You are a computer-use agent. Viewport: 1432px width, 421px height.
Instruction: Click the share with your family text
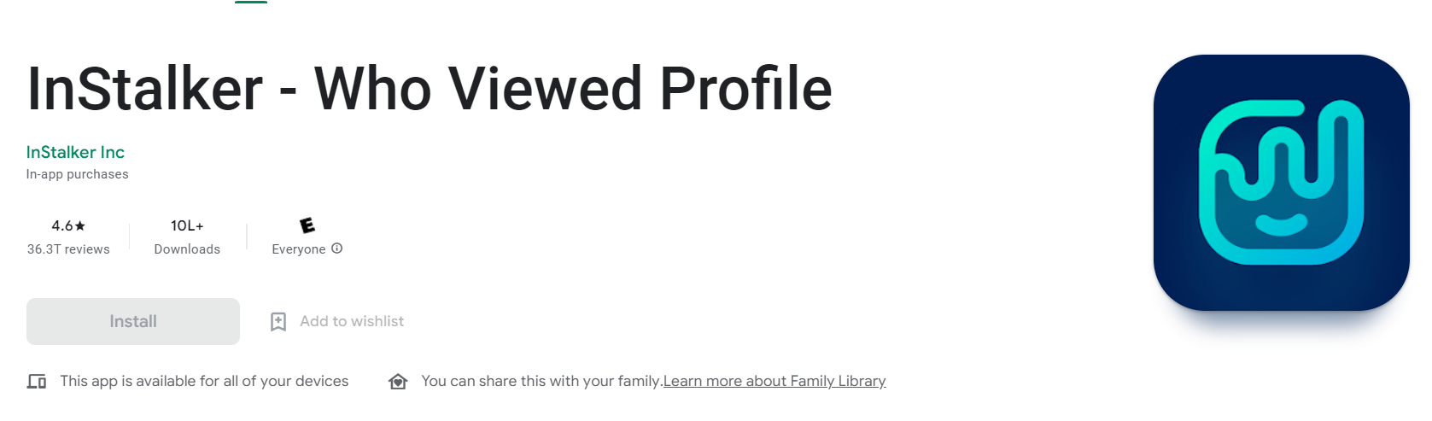click(x=542, y=381)
